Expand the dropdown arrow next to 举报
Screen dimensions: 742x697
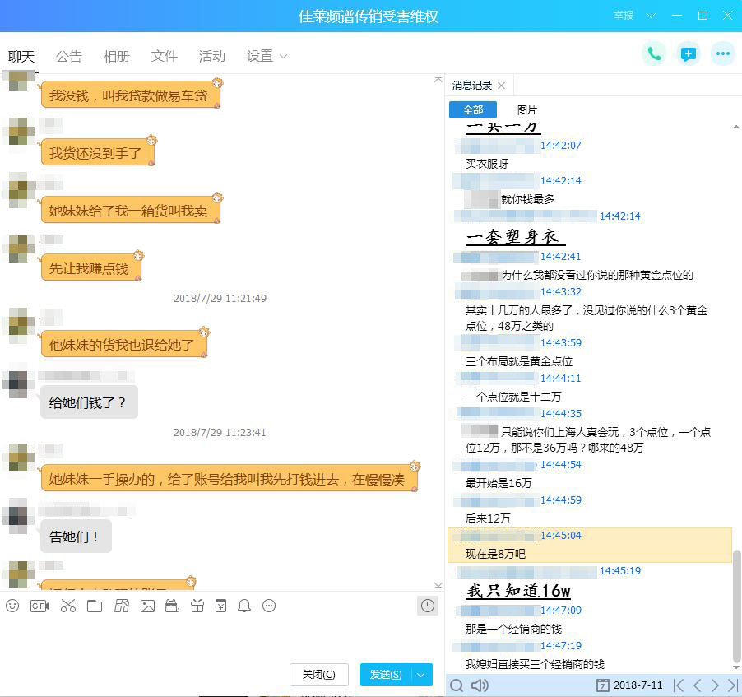(x=652, y=16)
